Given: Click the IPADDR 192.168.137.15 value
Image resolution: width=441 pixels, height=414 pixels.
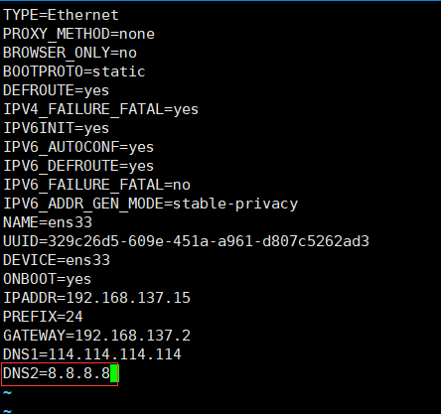Looking at the screenshot, I should tap(128, 298).
